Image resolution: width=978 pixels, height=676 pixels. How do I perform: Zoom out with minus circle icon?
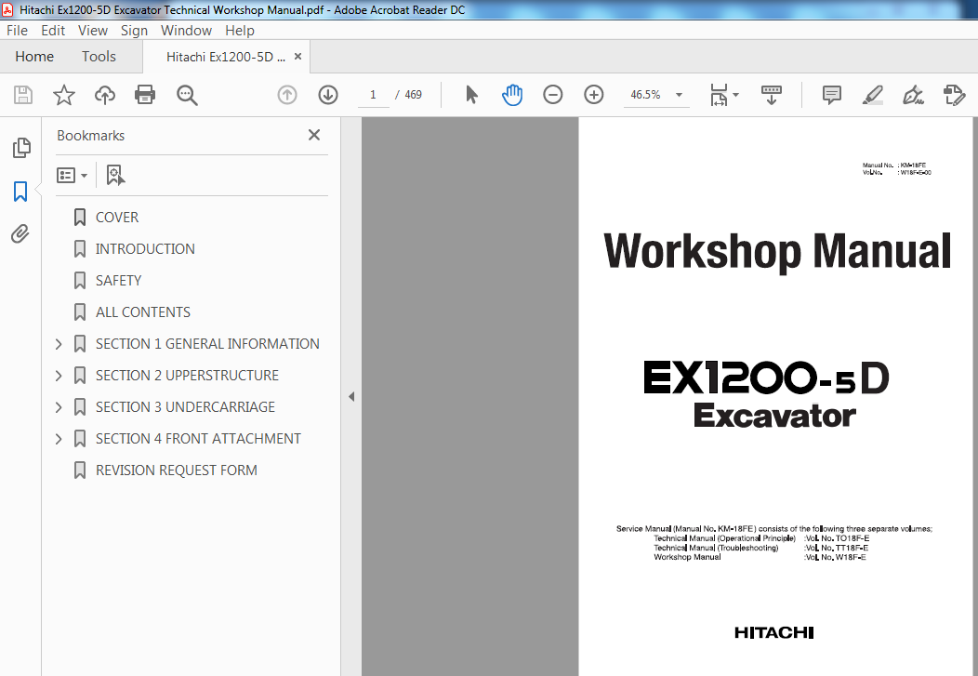pos(552,95)
